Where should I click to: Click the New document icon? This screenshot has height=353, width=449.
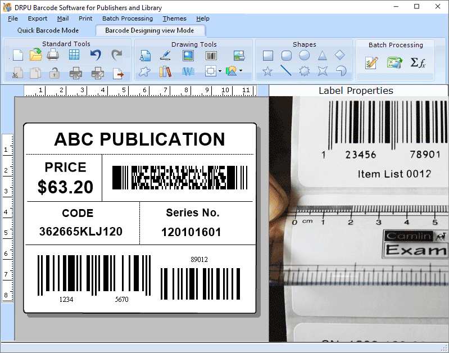(x=18, y=55)
